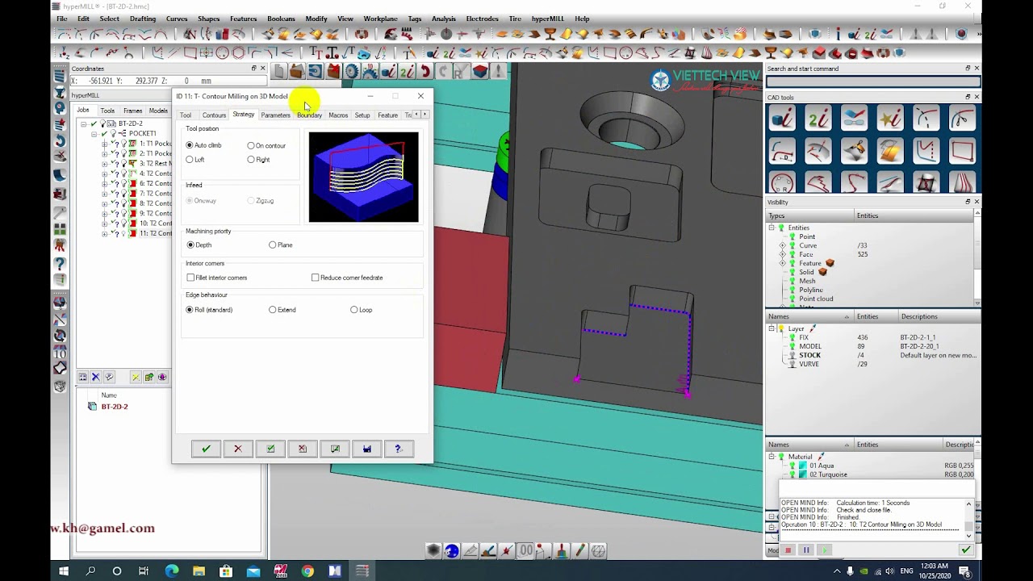Click the gear icon in hyperMILL toolbar
Viewport: 1033px width, 581px height.
[x=352, y=72]
